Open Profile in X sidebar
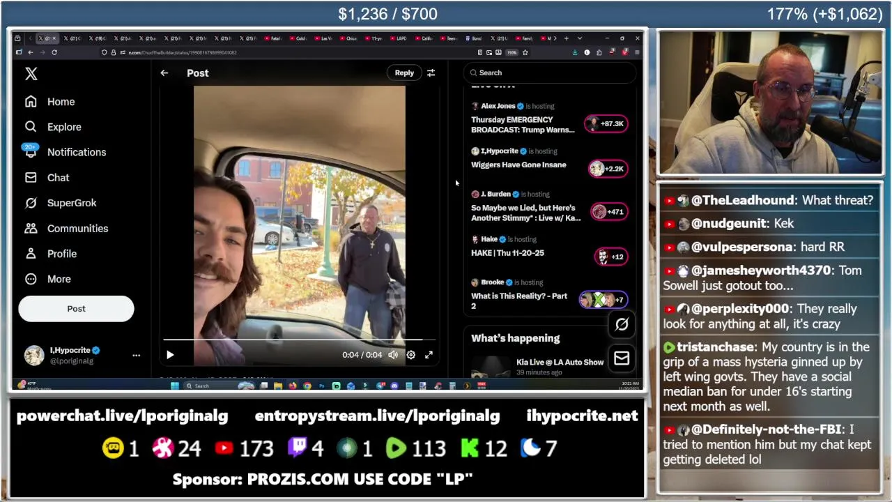Screen dimensions: 892x502 pos(50,254)
